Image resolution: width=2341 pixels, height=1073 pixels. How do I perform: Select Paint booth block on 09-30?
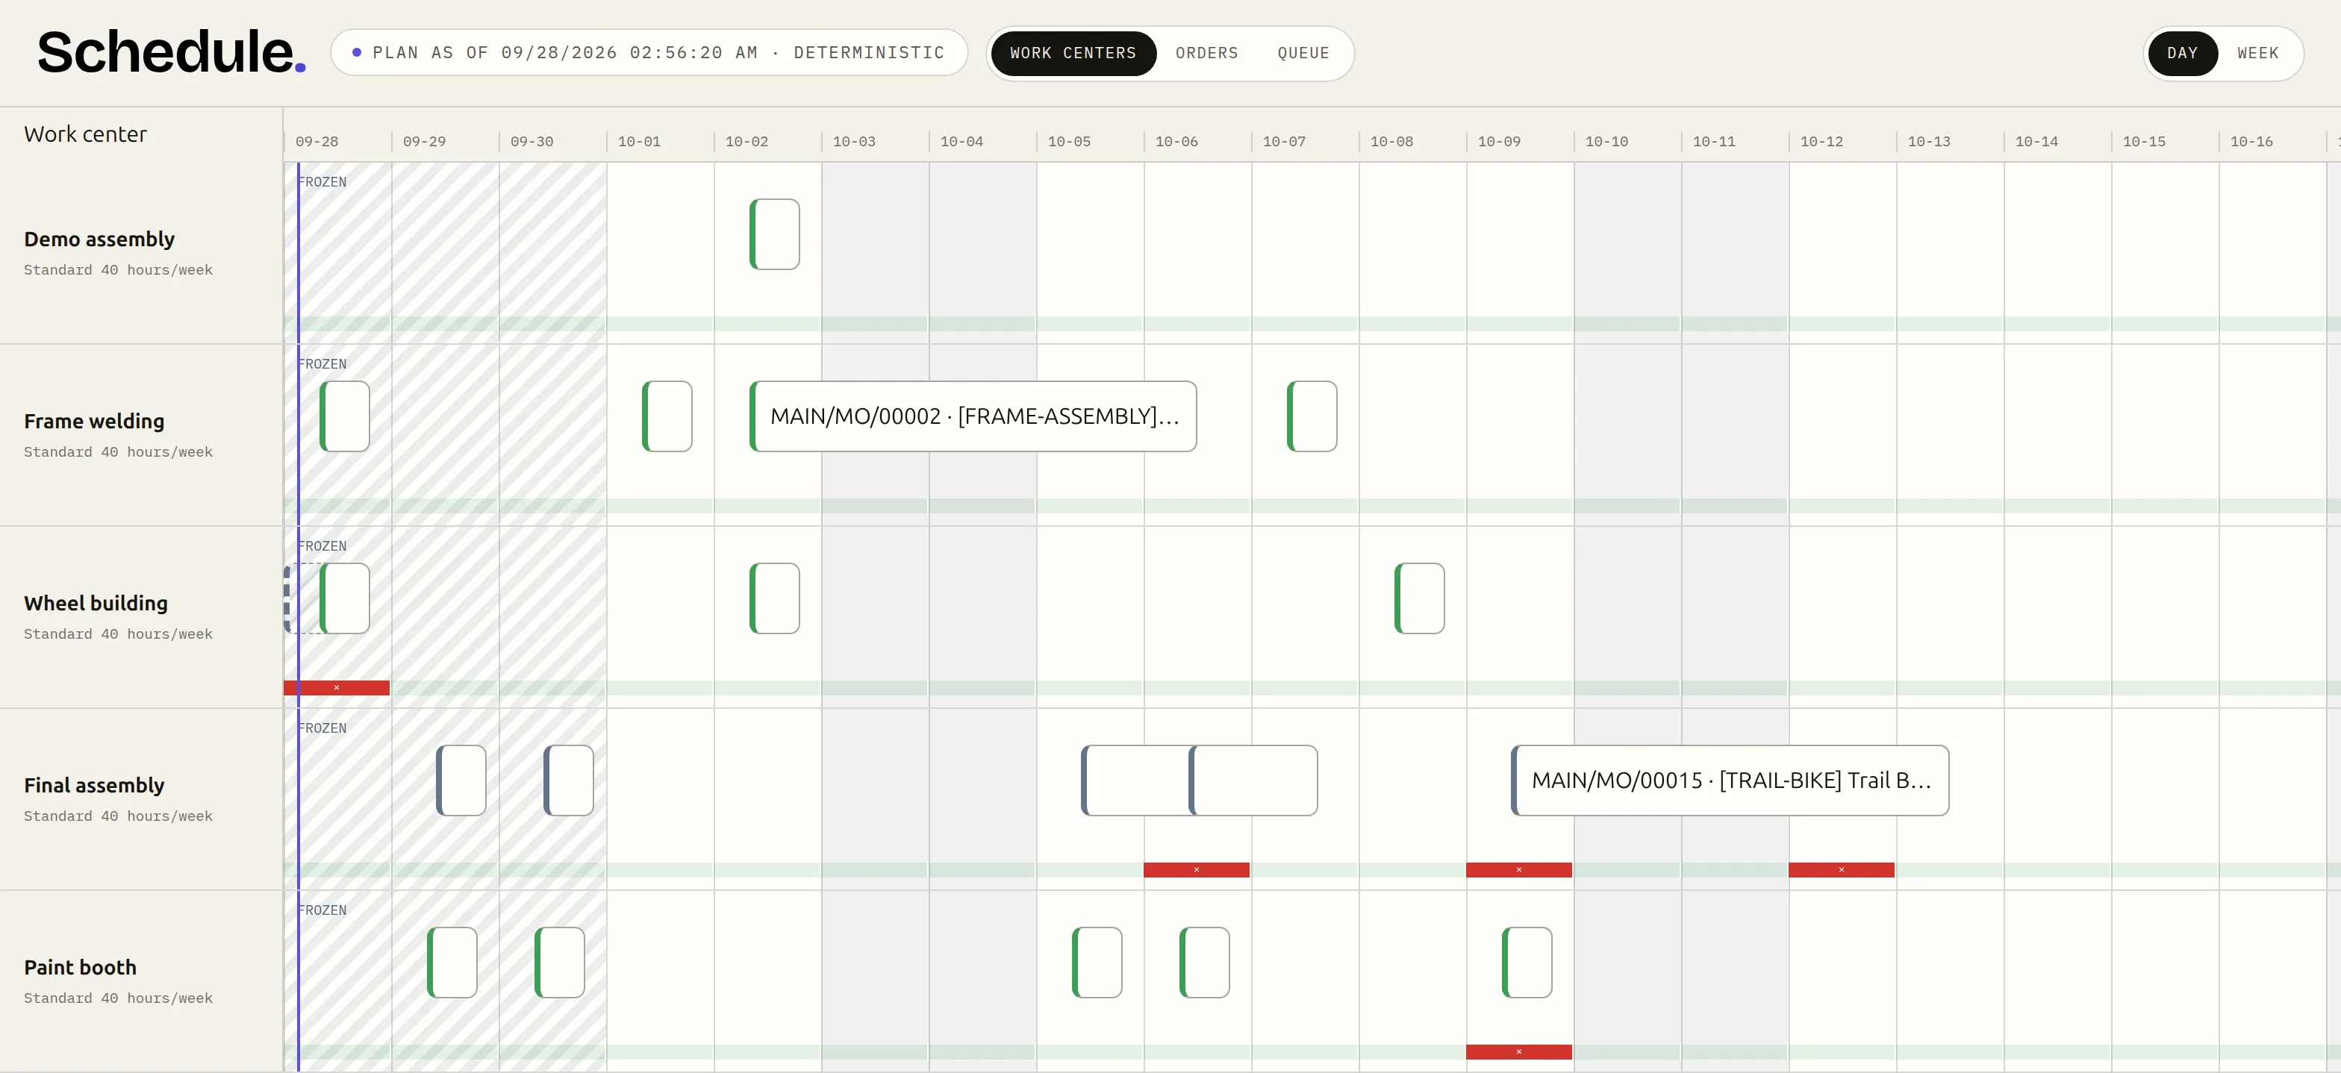tap(560, 962)
